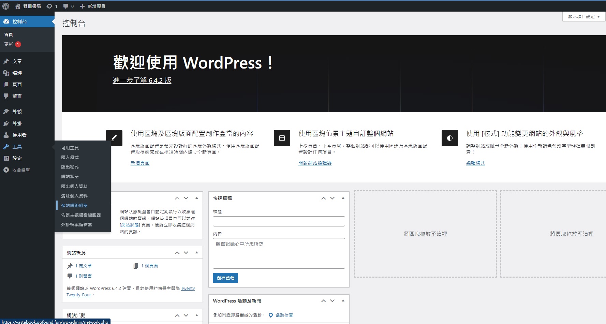This screenshot has width=606, height=324.
Task: Expand the 顯示項目設定 dropdown
Action: pos(583,16)
